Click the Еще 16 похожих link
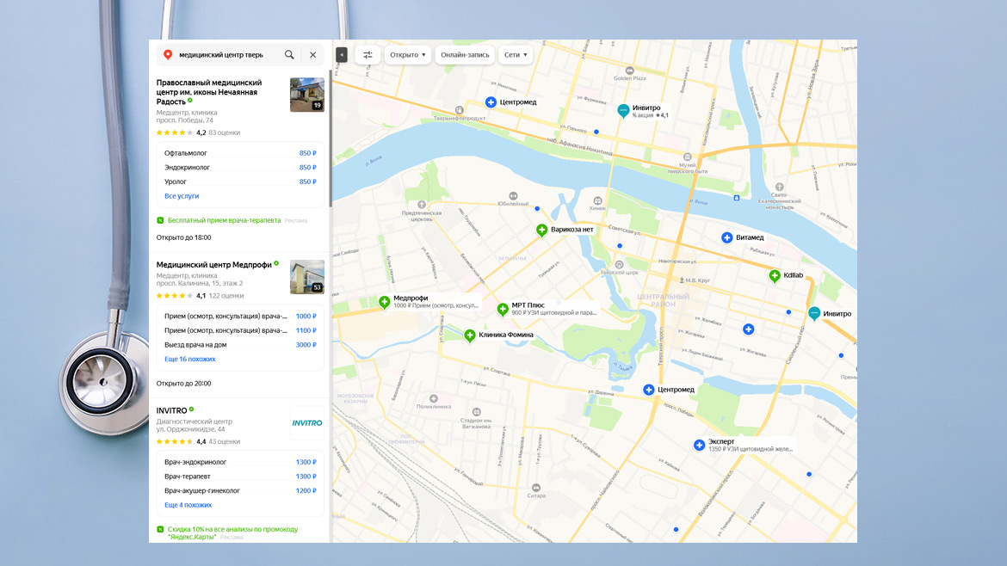Screen dimensions: 1007x566 [190, 359]
